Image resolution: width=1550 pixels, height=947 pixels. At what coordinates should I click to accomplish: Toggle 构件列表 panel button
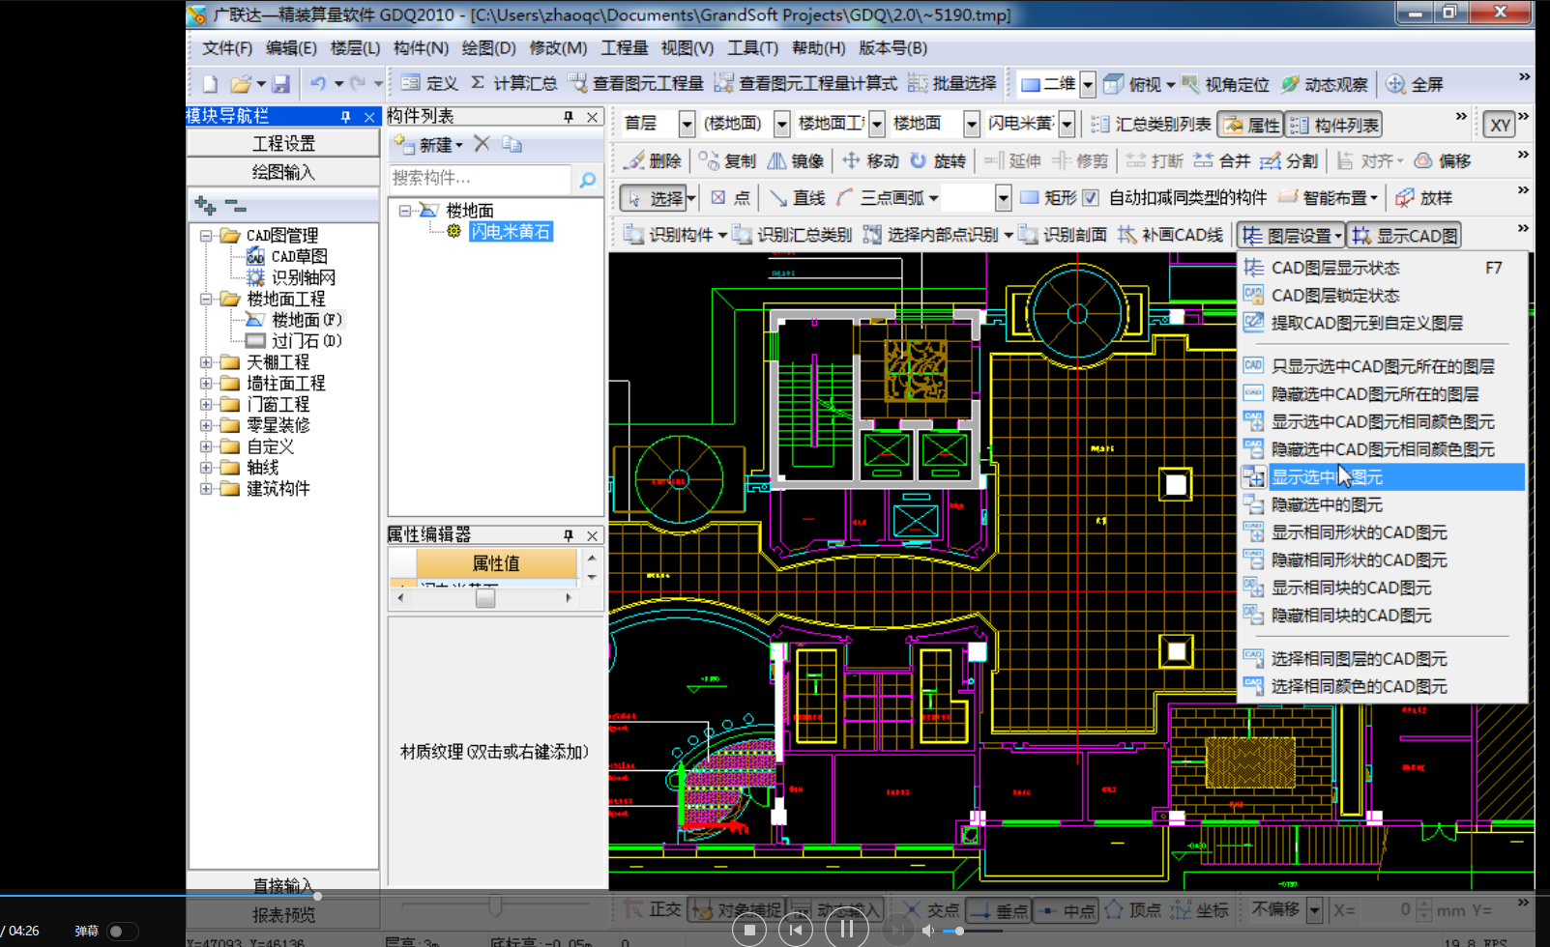pyautogui.click(x=1334, y=125)
